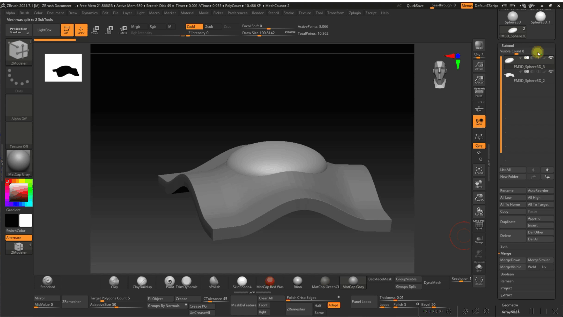Expand the Split subtool section
563x317 pixels.
[x=504, y=246]
